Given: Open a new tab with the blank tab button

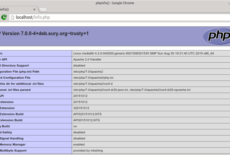Looking at the screenshot, I should (x=43, y=10).
